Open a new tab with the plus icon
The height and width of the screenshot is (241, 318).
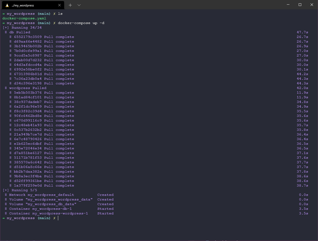[70, 5]
